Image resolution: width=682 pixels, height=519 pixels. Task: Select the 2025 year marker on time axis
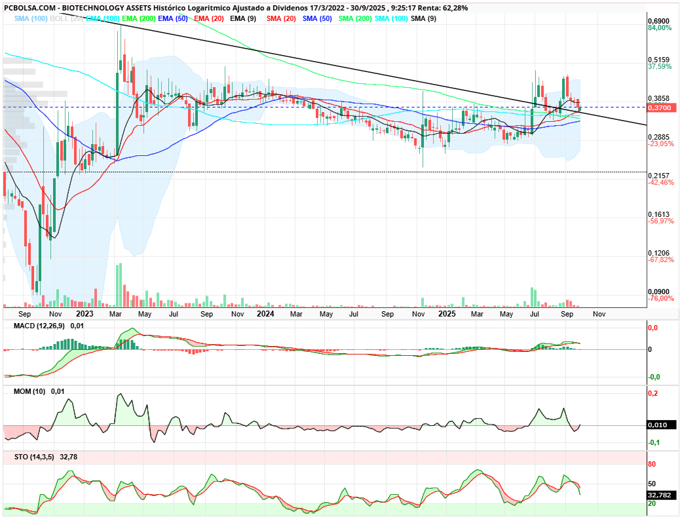tap(447, 314)
